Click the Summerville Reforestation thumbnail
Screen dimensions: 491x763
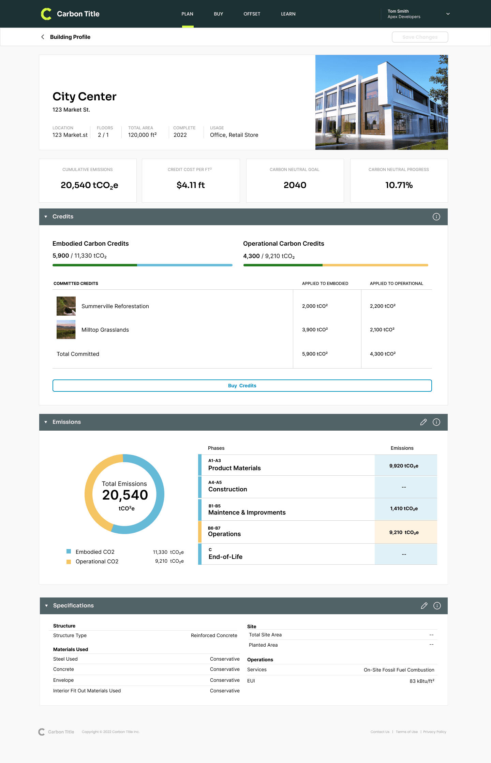(66, 306)
